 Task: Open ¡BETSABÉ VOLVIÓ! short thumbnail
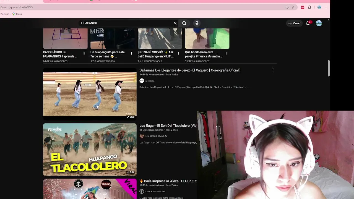[x=160, y=38]
